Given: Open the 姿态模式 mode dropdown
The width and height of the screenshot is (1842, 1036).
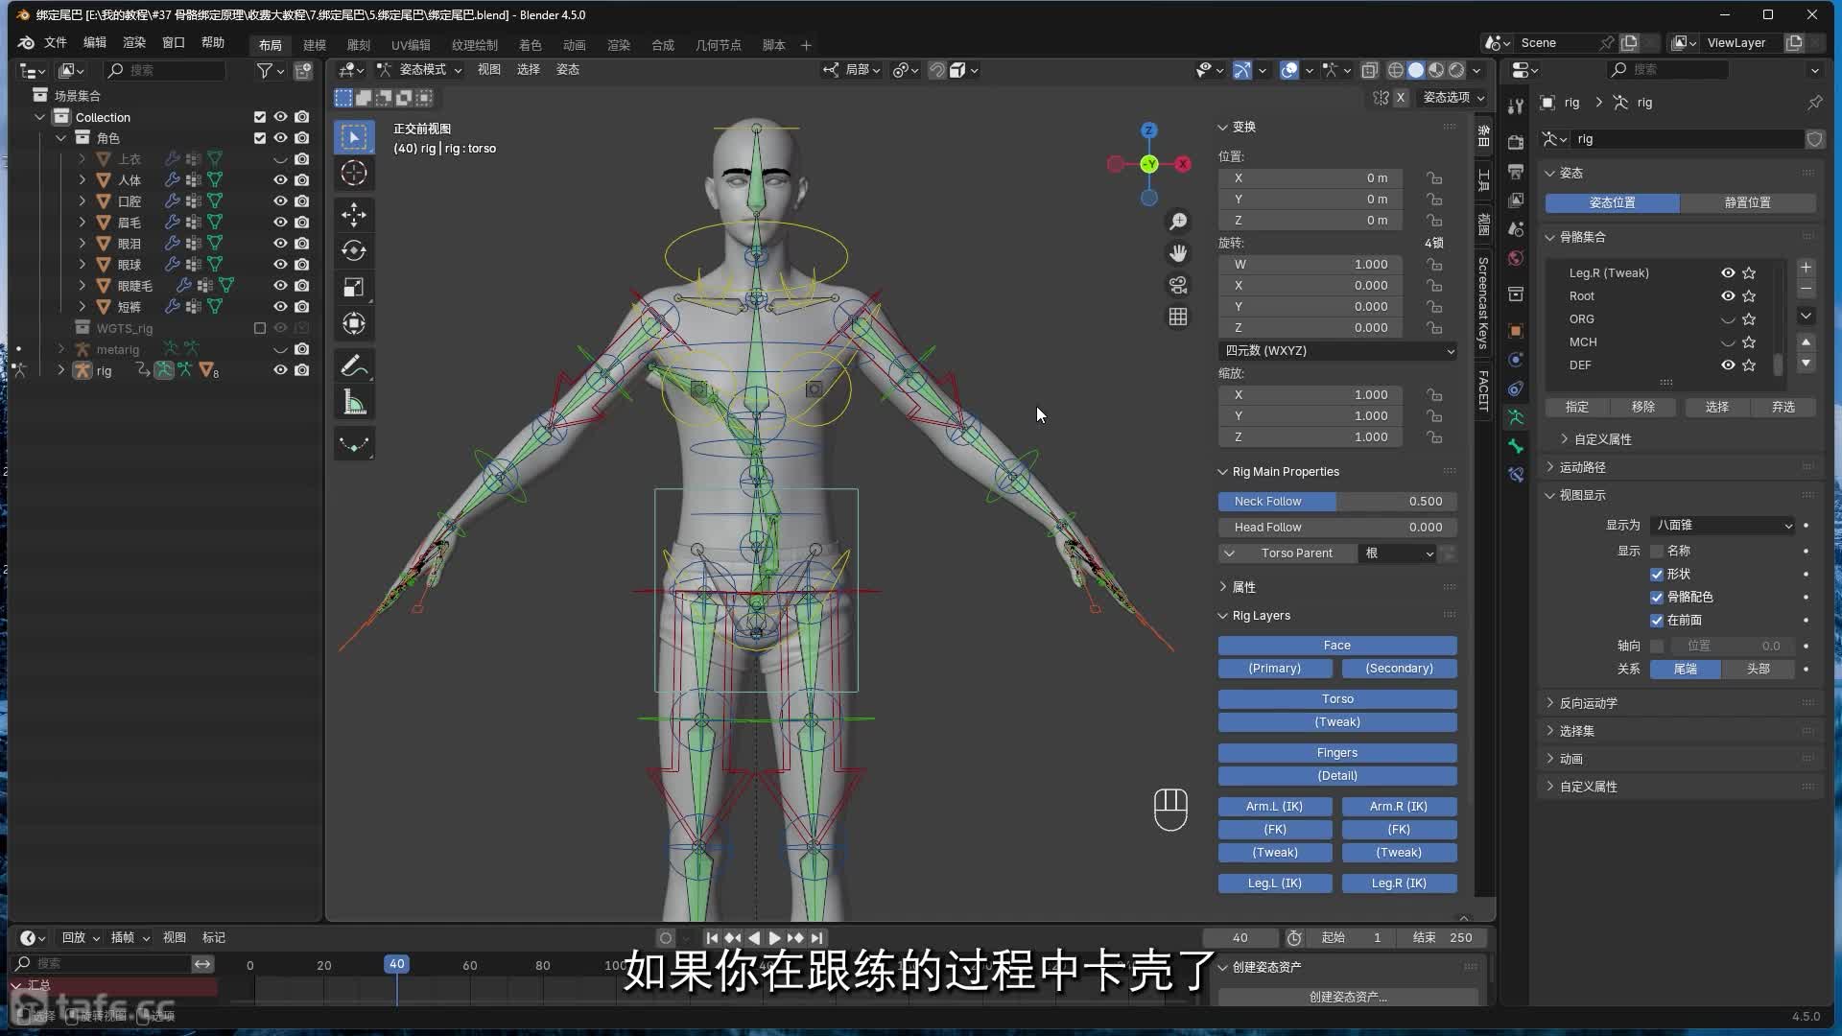Looking at the screenshot, I should [420, 70].
